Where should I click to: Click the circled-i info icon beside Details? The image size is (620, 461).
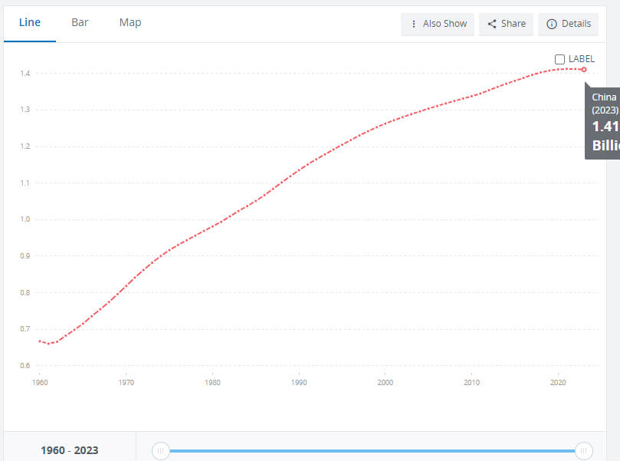click(551, 24)
